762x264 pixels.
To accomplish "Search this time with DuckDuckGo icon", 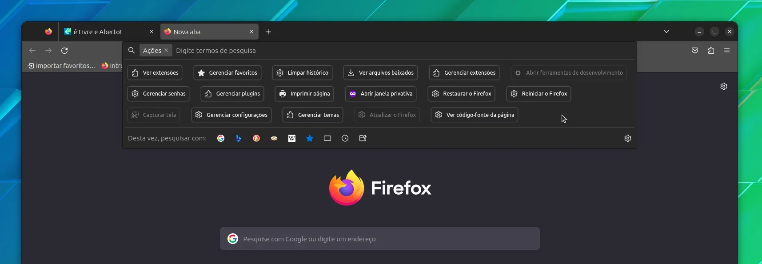I will [x=256, y=138].
